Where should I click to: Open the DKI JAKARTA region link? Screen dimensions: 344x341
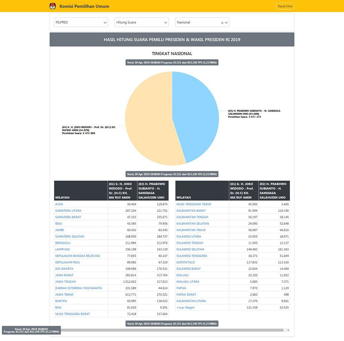click(x=64, y=269)
